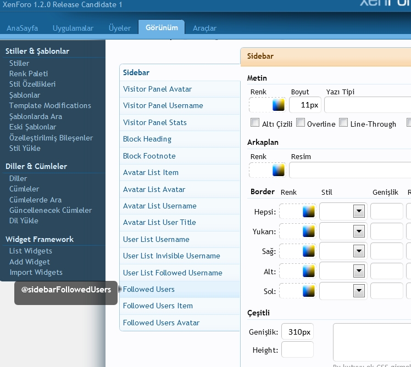Toggle the Overline checkbox
Viewport: 411px width, 367px height.
301,123
